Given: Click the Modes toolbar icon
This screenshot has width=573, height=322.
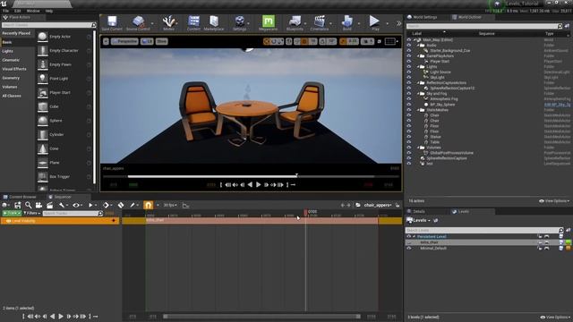Looking at the screenshot, I should click(169, 21).
